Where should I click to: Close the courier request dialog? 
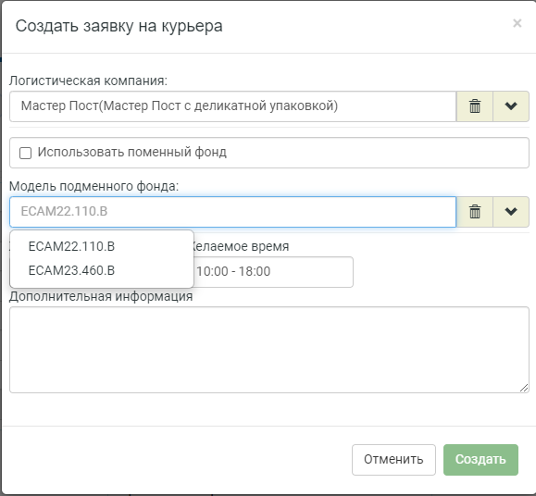[x=517, y=23]
